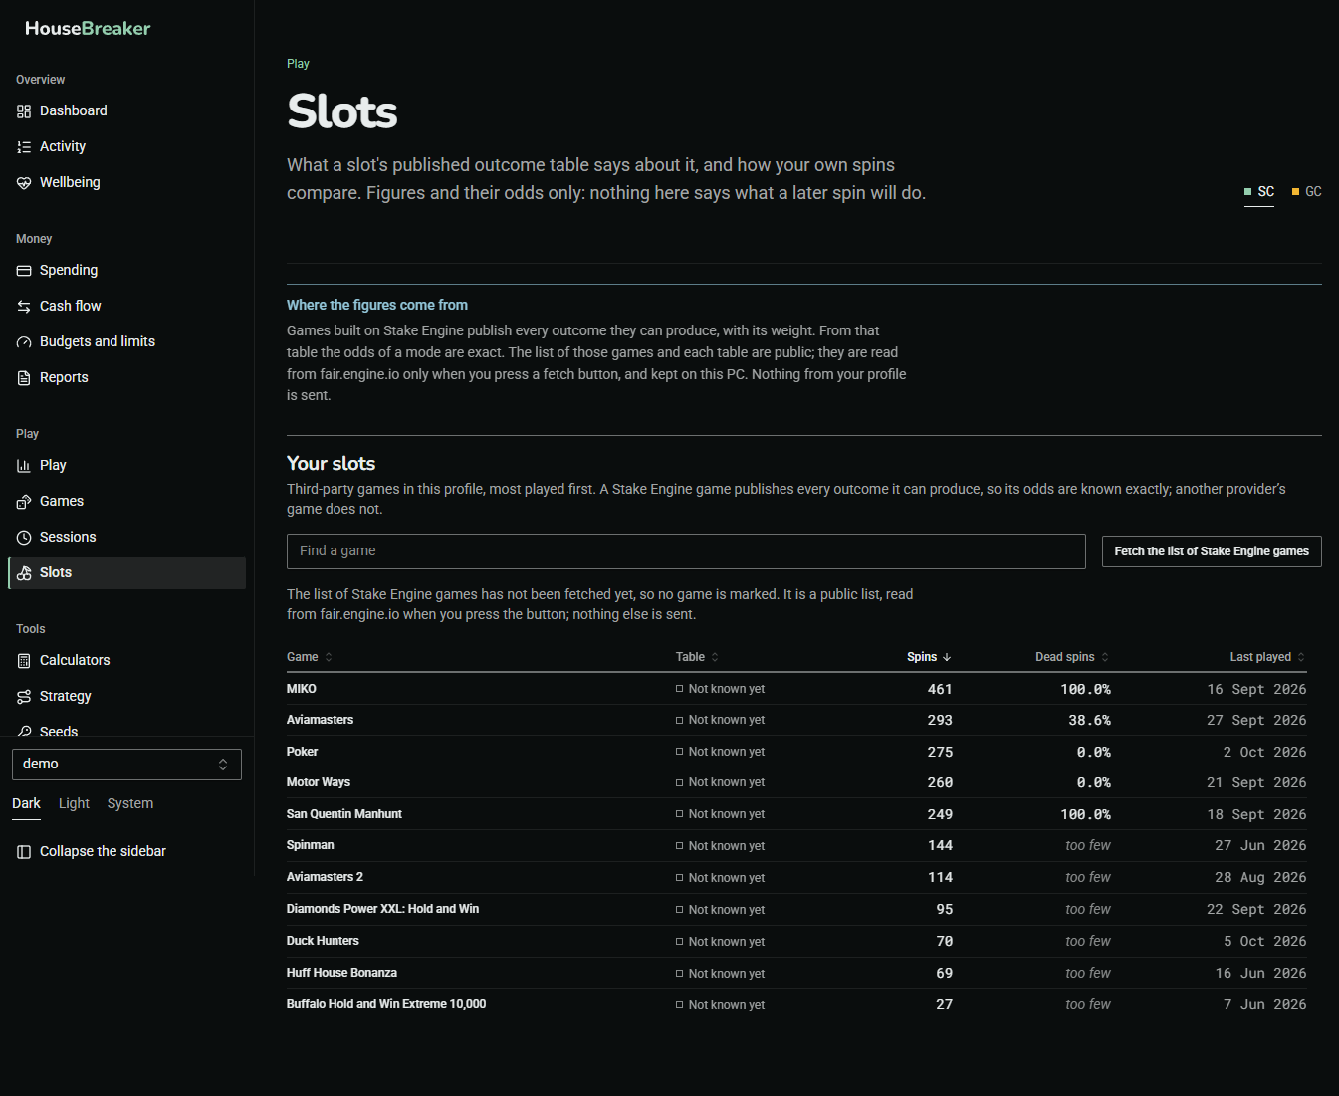
Task: Switch currency to SC
Action: pos(1259,192)
